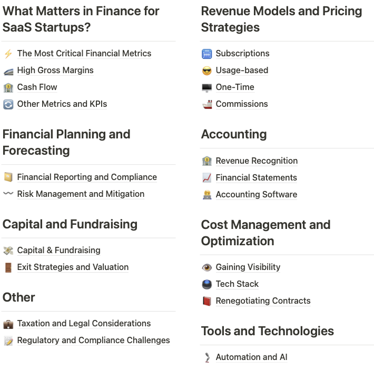
Task: Open The Most Critical Financial Metrics page
Action: point(84,54)
